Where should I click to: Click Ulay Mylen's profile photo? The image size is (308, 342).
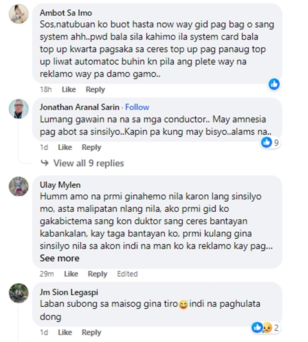click(18, 186)
